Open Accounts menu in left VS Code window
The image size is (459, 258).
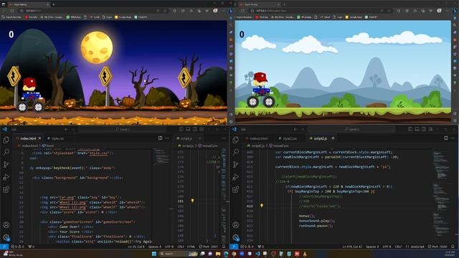tap(6, 225)
